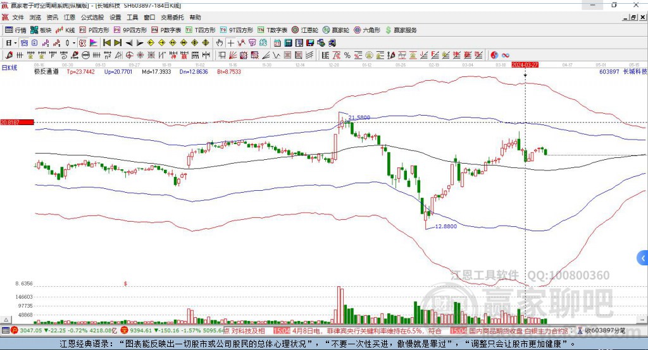
Task: Click the 603897 stock code label at the chart's right
Action: tap(609, 71)
